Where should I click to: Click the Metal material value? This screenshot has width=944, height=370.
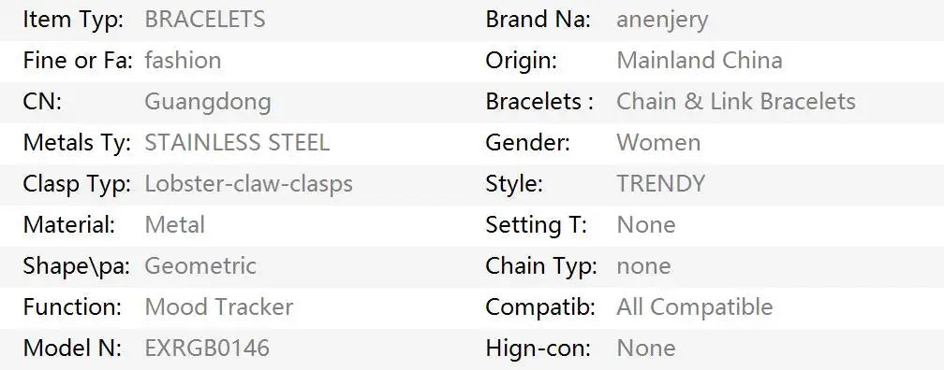tap(174, 224)
